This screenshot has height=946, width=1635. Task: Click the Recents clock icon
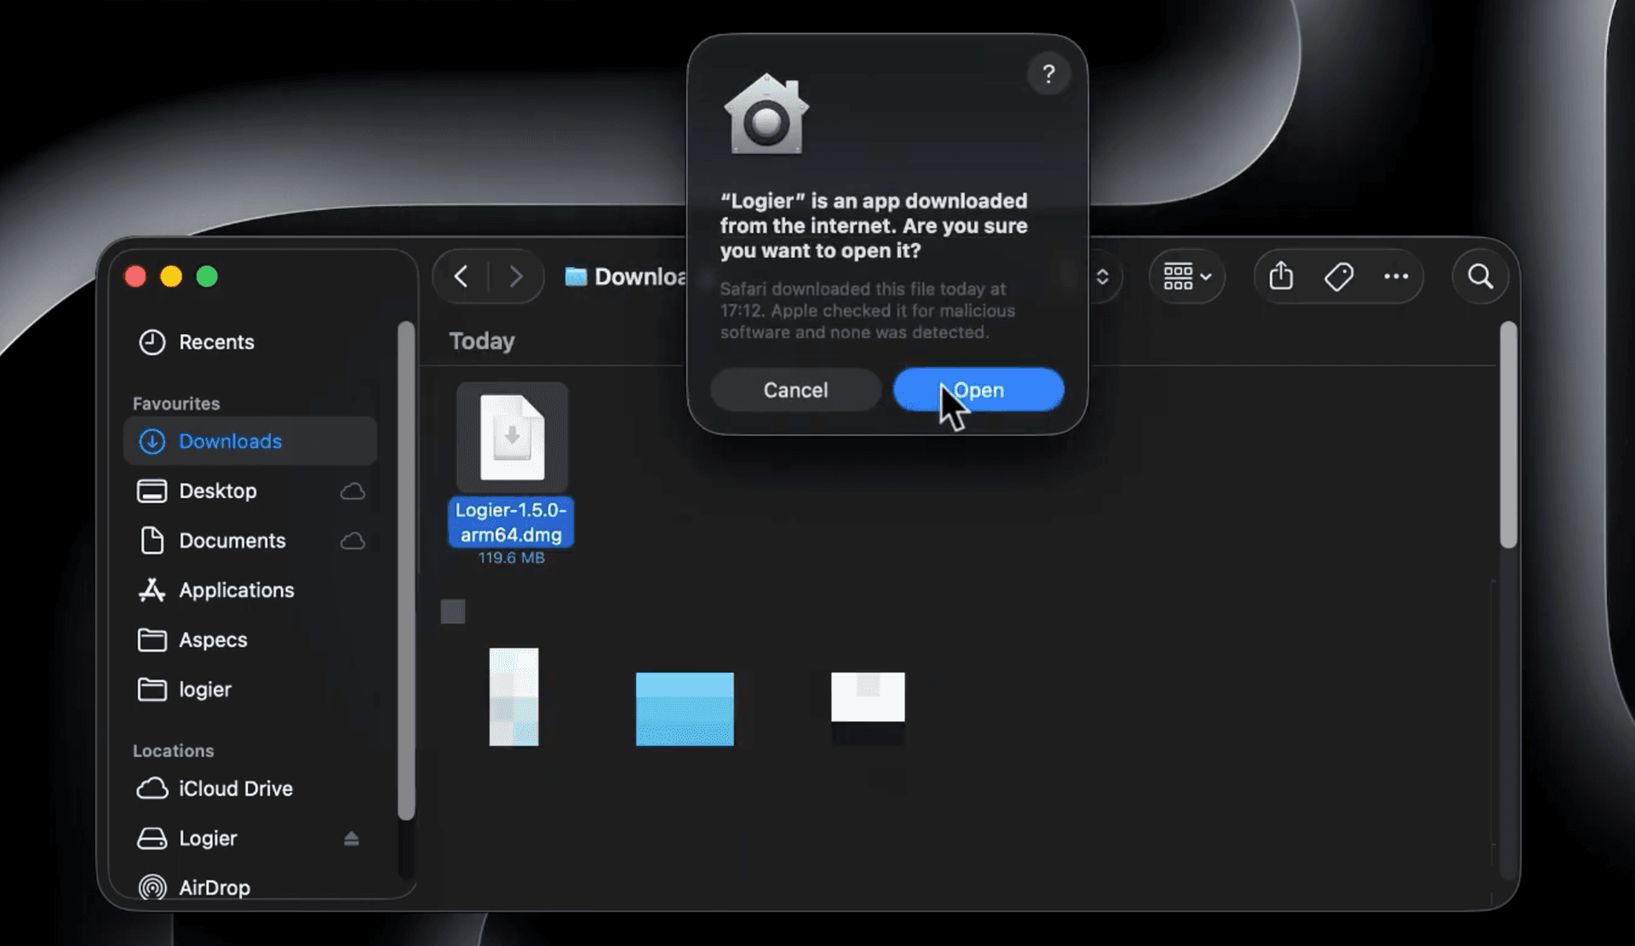[152, 342]
